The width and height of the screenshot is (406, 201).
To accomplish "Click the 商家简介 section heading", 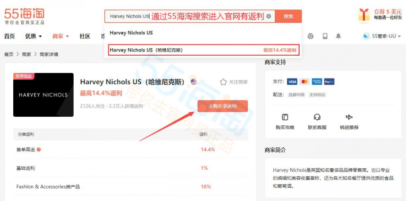I will (275, 150).
